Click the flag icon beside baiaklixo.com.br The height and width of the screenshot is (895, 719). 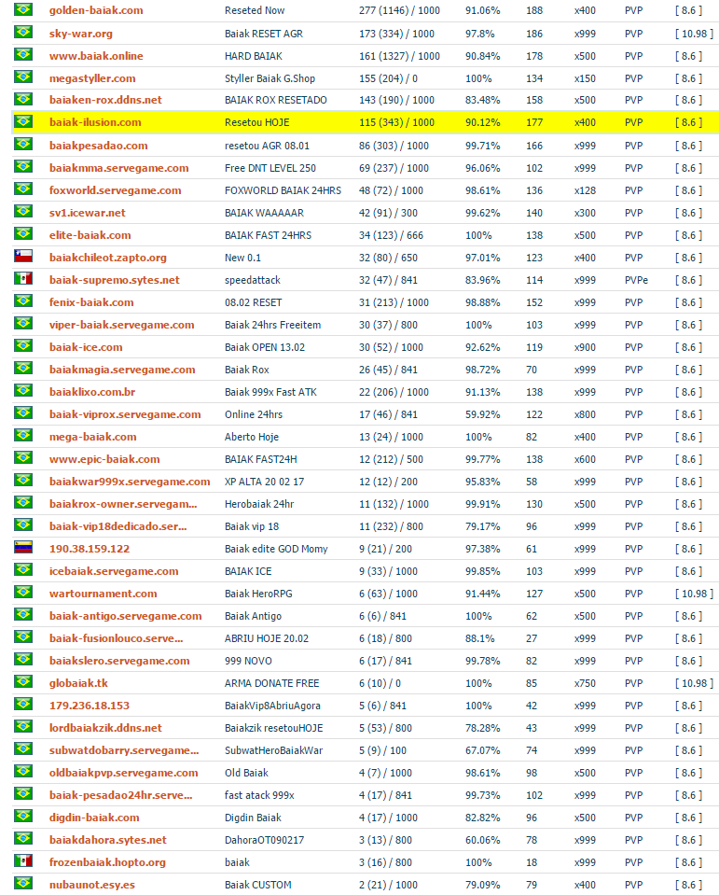coord(23,391)
